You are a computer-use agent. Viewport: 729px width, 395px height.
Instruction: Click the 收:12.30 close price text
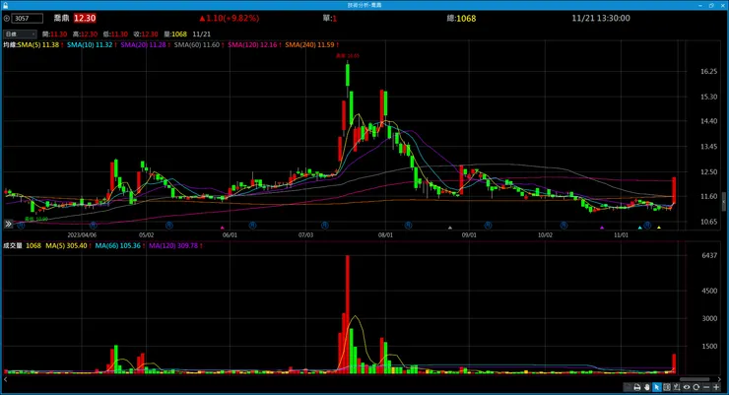pyautogui.click(x=146, y=33)
